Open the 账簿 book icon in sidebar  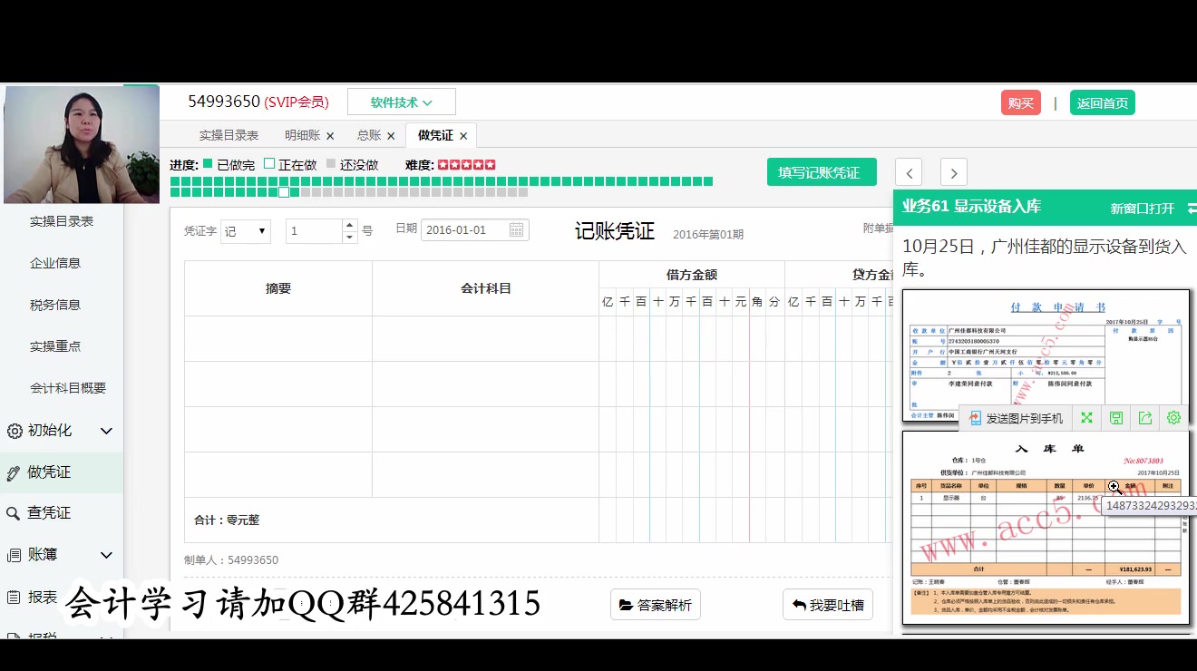point(13,556)
